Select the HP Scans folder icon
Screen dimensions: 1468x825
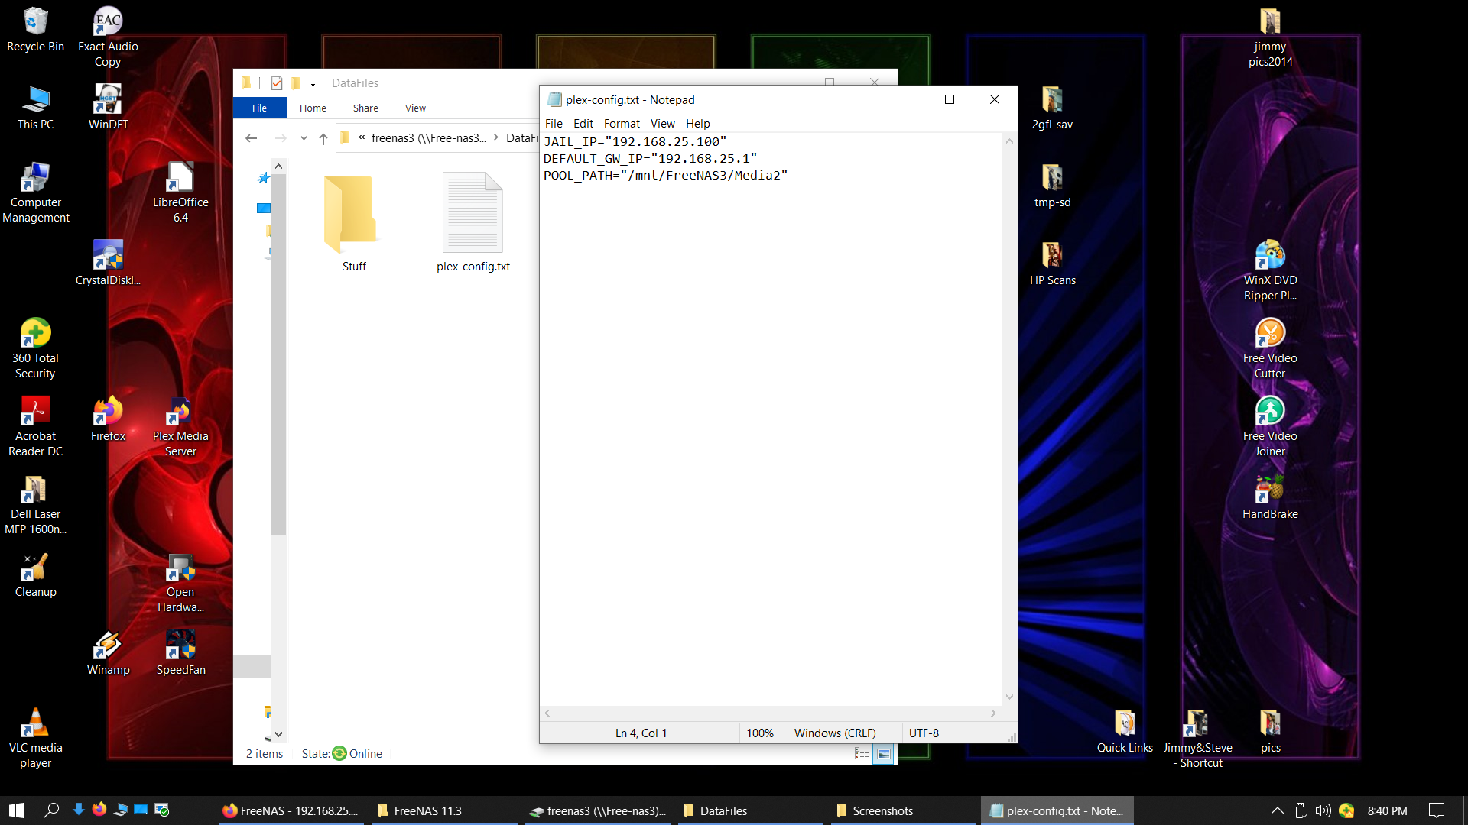(1052, 264)
